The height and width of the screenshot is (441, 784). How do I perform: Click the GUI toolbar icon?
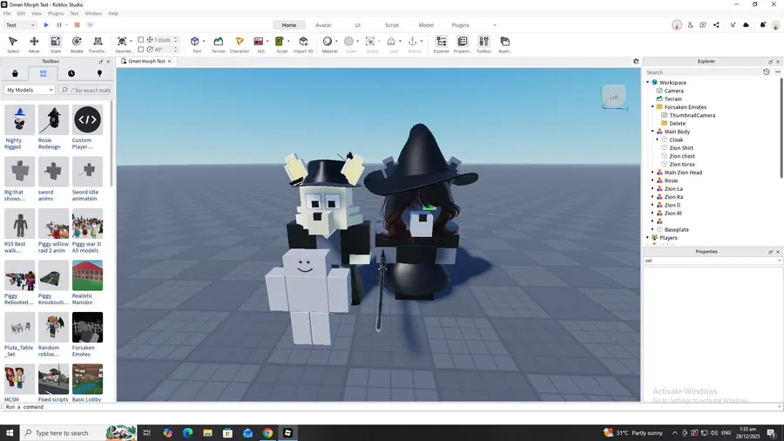click(x=259, y=42)
